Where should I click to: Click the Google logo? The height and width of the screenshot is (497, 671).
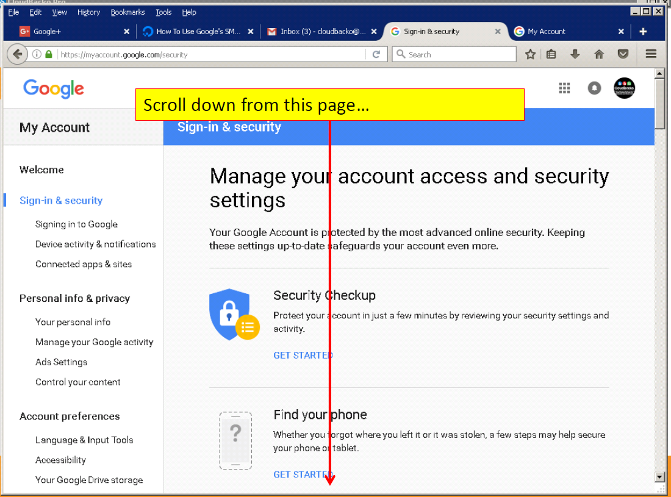[x=54, y=88]
